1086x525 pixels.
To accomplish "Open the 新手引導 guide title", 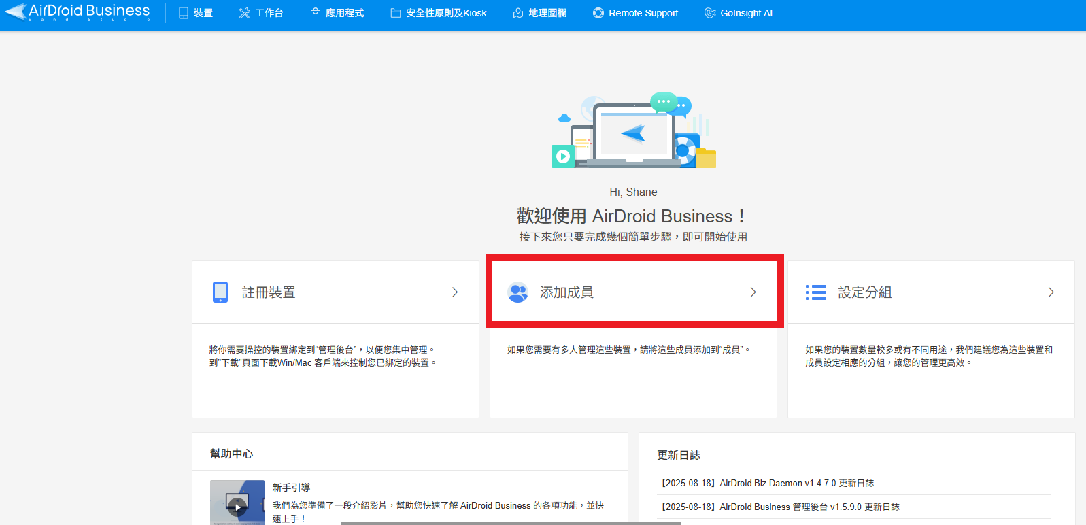I will pyautogui.click(x=291, y=488).
